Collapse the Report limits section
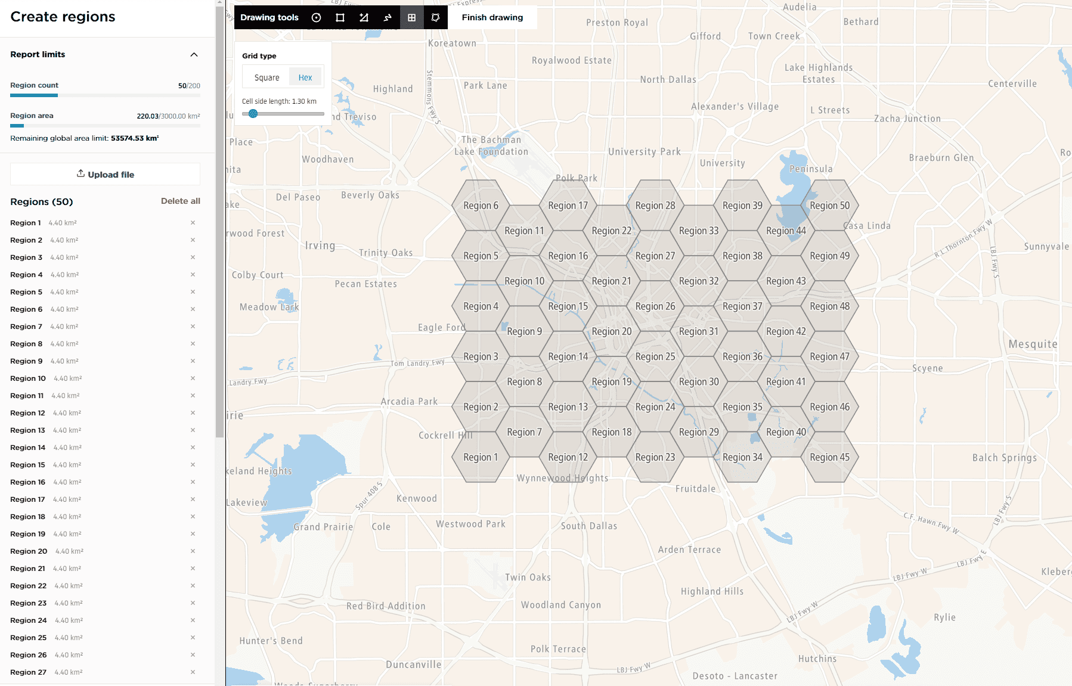The height and width of the screenshot is (686, 1072). click(x=194, y=55)
